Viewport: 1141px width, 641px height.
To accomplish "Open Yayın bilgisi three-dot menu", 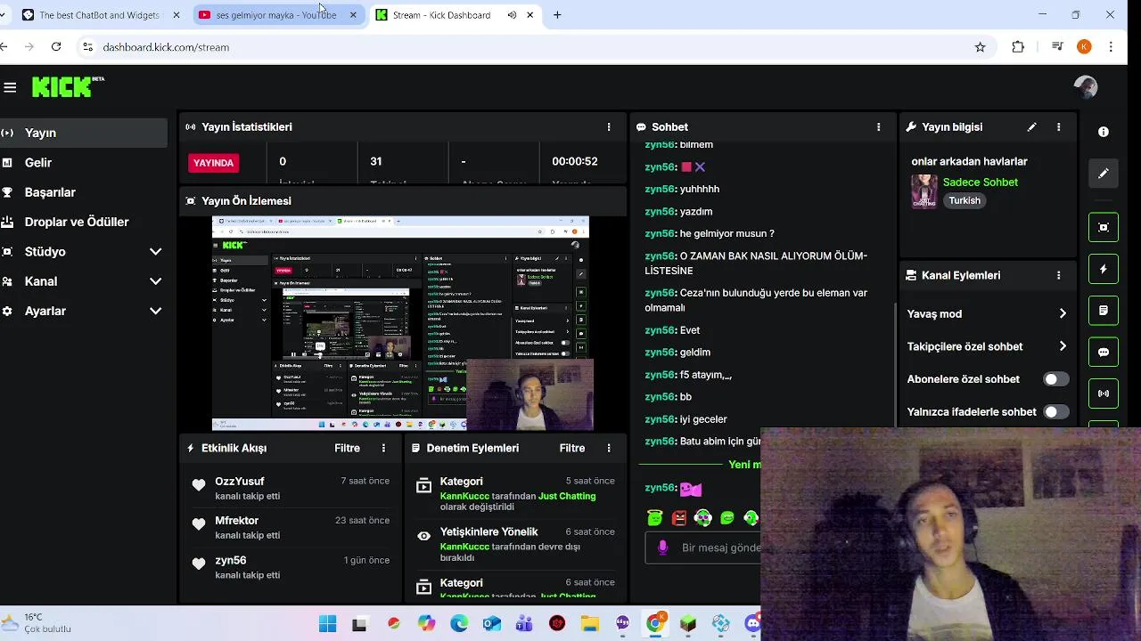I will pyautogui.click(x=1058, y=127).
